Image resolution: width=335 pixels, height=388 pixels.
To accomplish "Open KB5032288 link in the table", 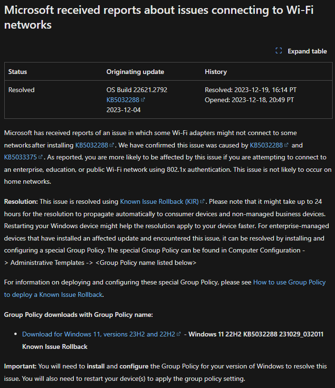I will pyautogui.click(x=123, y=100).
